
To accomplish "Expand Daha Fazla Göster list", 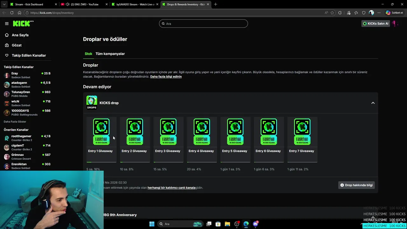I will click(x=15, y=121).
